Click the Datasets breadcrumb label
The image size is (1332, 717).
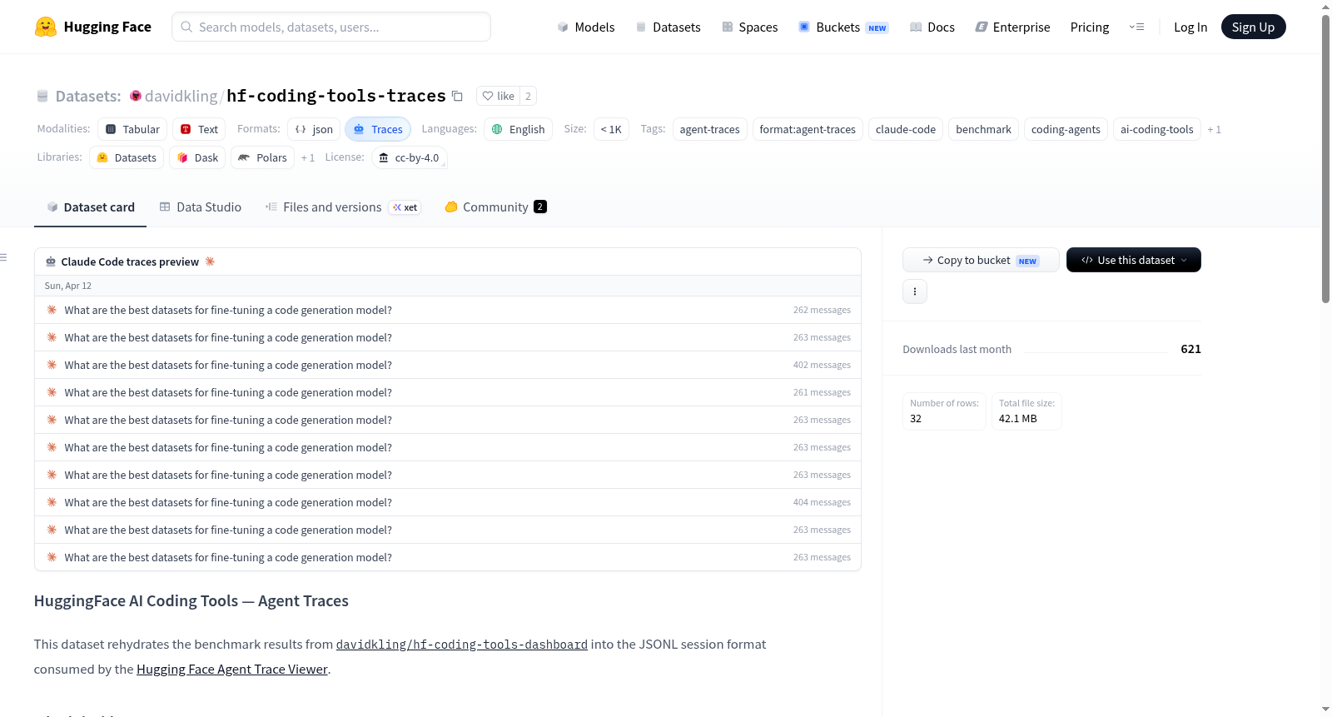click(x=88, y=96)
